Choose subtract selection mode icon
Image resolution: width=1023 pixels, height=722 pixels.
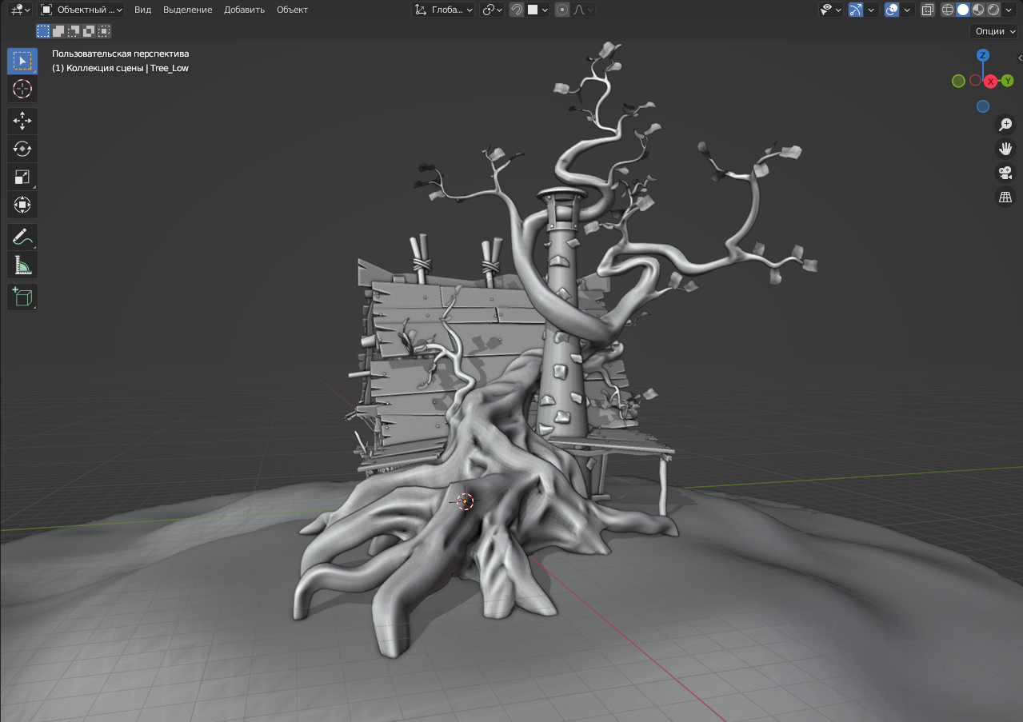tap(74, 31)
